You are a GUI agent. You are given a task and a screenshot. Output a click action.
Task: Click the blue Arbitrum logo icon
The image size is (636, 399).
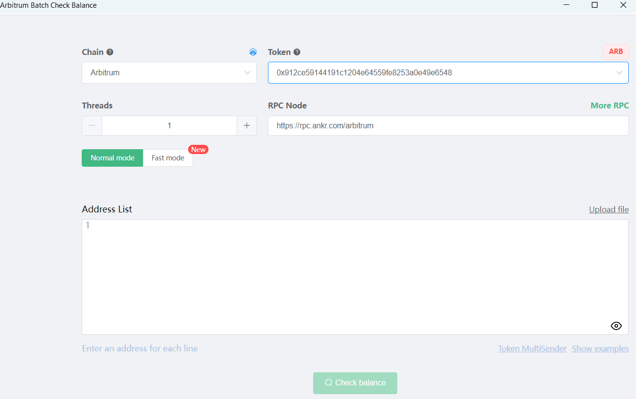click(x=253, y=52)
